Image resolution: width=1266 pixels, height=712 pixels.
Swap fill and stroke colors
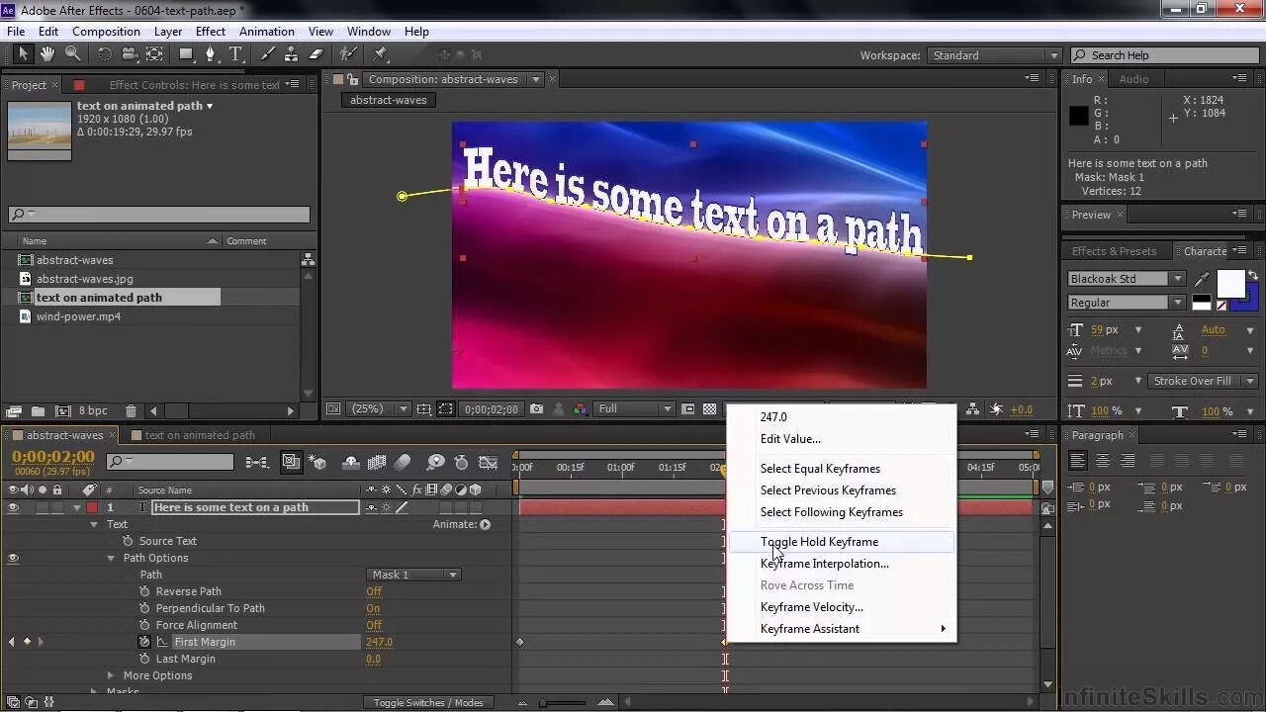tap(1253, 273)
